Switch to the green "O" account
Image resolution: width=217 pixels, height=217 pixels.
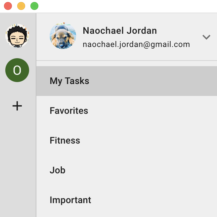[x=17, y=70]
